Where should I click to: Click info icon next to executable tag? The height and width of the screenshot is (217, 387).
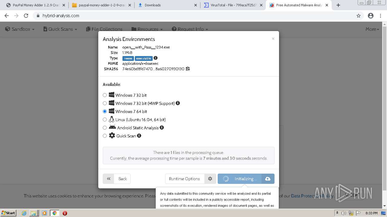pyautogui.click(x=155, y=58)
